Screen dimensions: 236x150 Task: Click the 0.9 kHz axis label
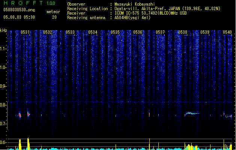[x=3, y=86]
